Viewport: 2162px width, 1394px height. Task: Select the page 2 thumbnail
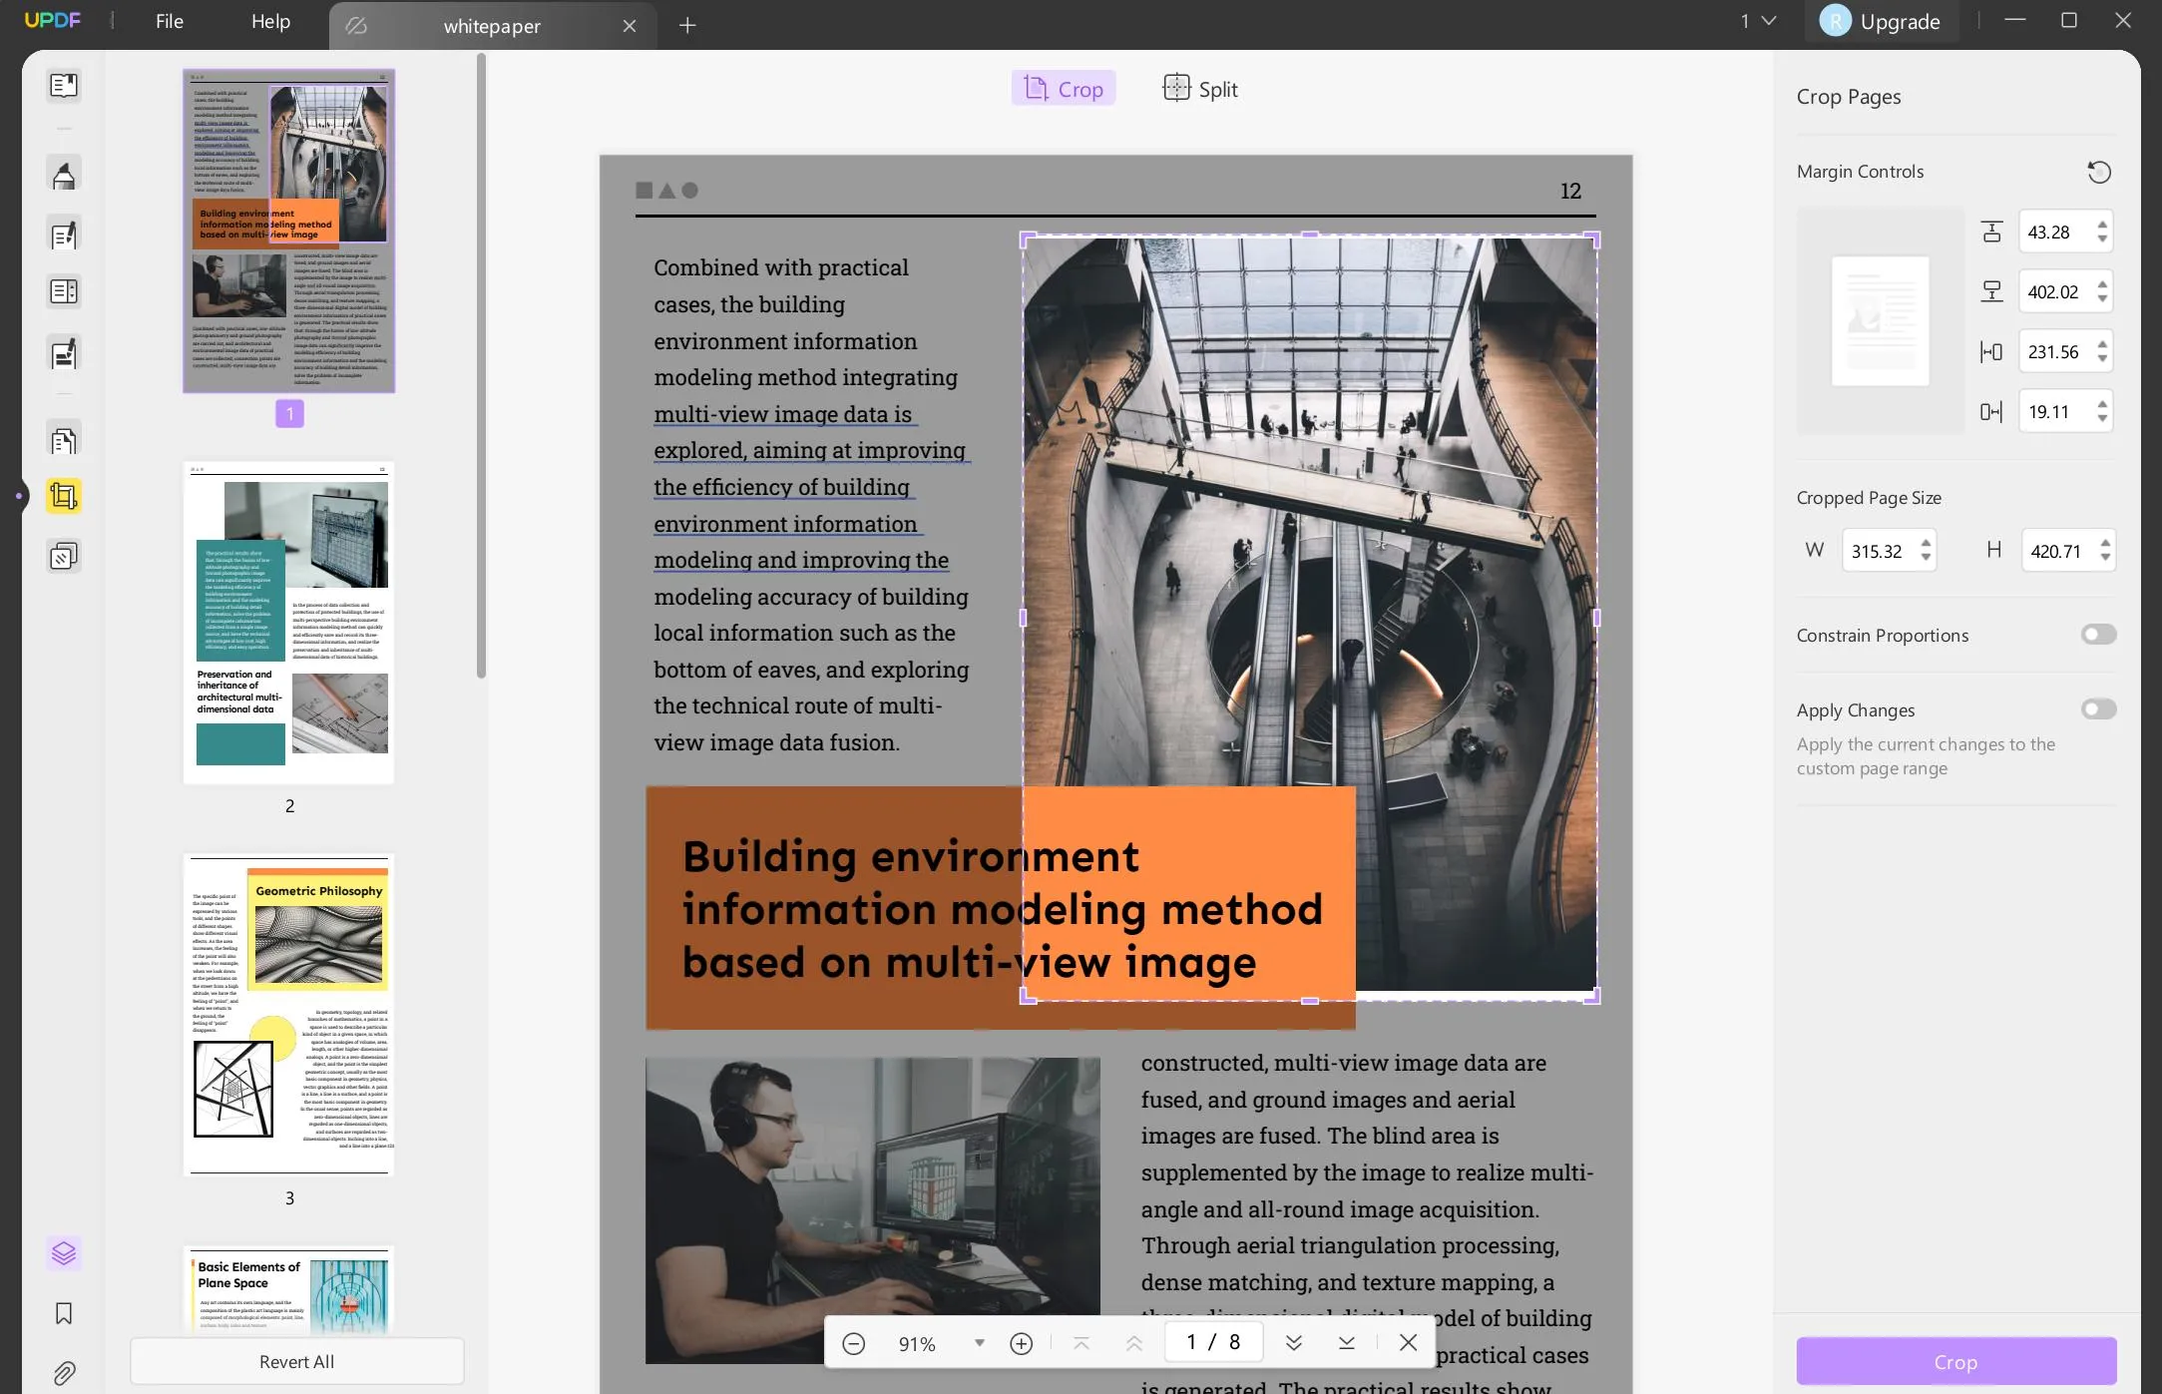click(x=289, y=623)
